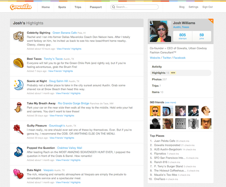This screenshot has height=187, width=226.
Task: Open letter-grid pattern friend avatar
Action: coord(180,123)
